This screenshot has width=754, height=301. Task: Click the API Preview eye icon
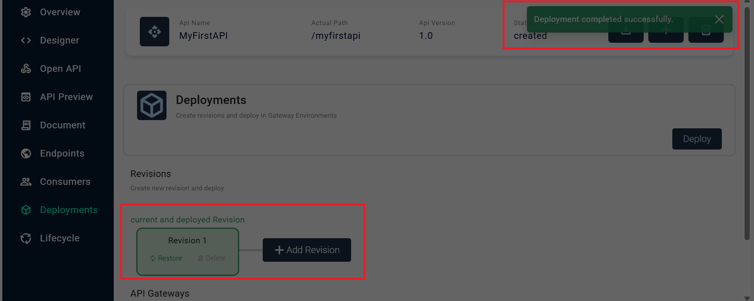click(x=26, y=97)
